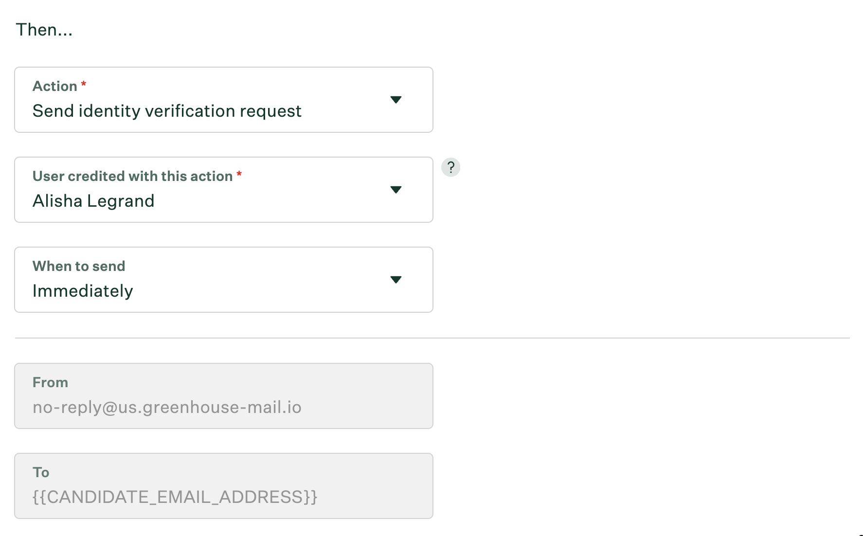Click the question mark help icon

pos(450,167)
